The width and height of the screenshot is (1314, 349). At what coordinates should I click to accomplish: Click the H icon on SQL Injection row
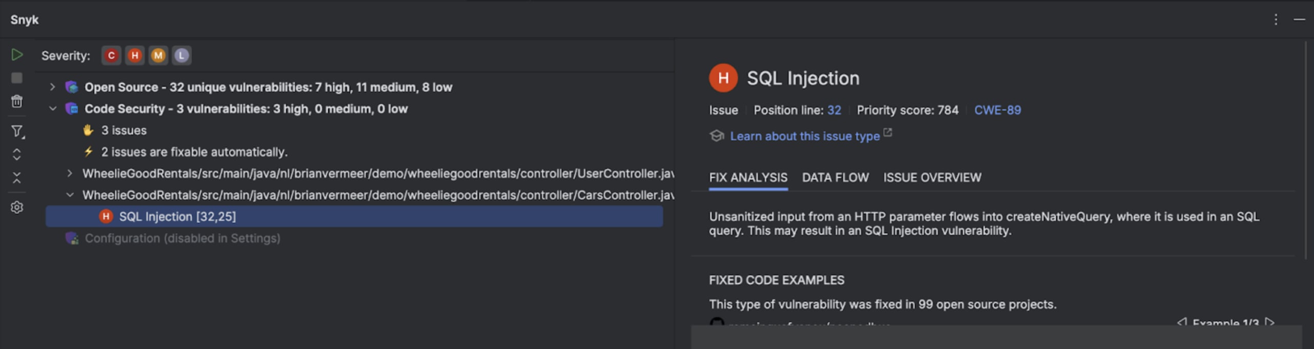tap(106, 217)
